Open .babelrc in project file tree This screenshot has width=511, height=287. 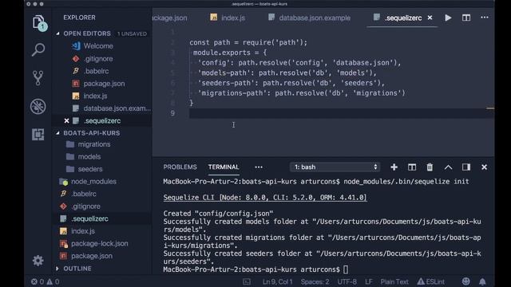pos(83,194)
